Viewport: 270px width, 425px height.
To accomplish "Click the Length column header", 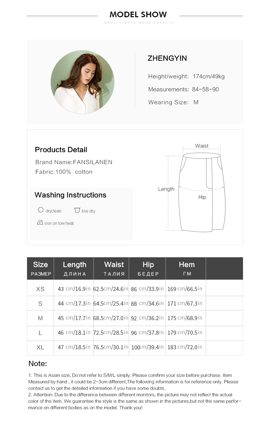I will tap(75, 268).
